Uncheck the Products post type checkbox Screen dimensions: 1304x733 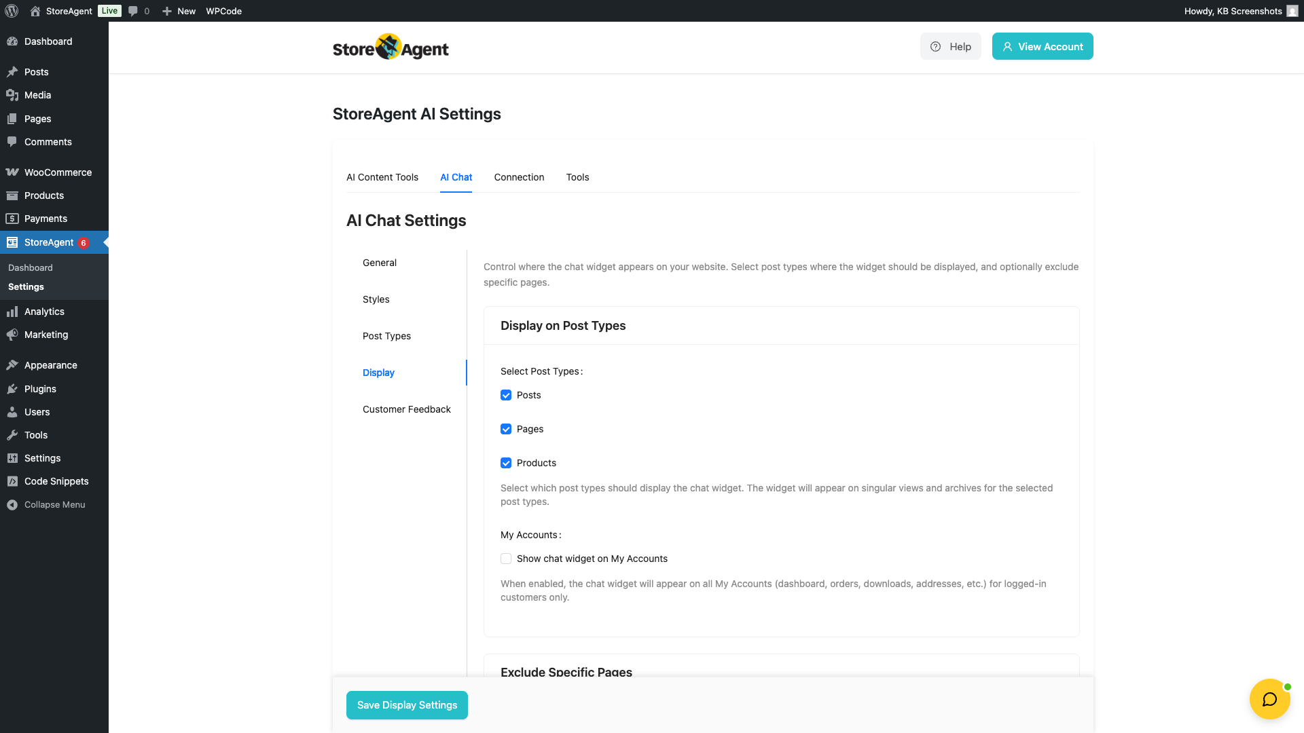[506, 463]
